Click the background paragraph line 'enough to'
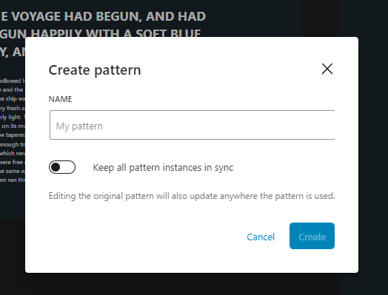 point(13,144)
